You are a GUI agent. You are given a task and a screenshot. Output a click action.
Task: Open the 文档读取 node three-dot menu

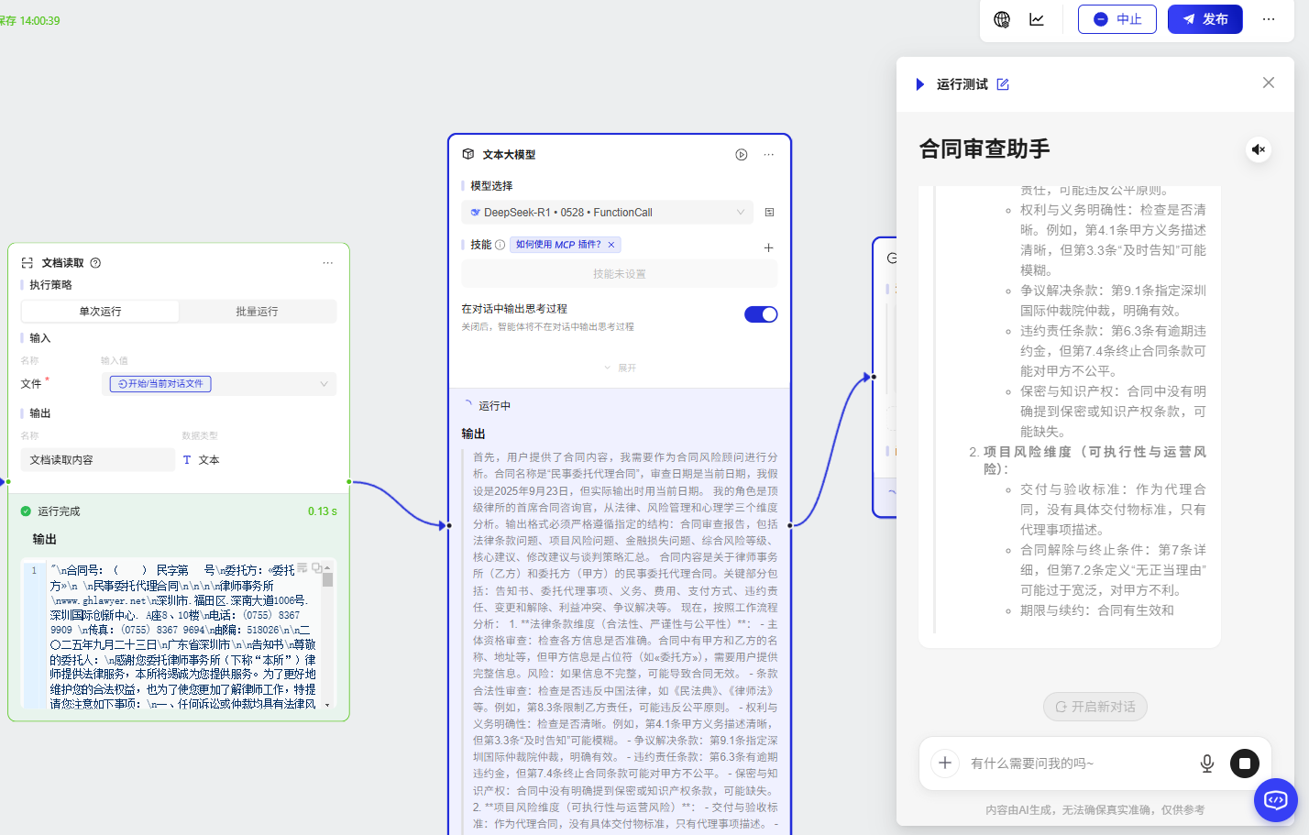tap(327, 263)
